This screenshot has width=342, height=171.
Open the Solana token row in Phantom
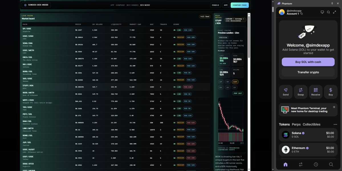pyautogui.click(x=308, y=135)
